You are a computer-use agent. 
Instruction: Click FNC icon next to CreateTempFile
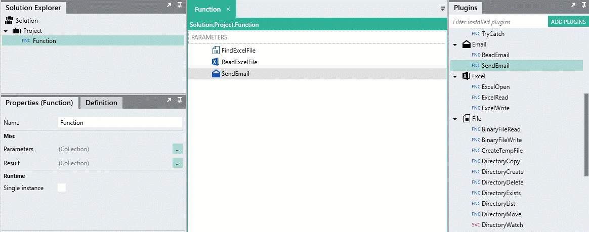click(476, 151)
